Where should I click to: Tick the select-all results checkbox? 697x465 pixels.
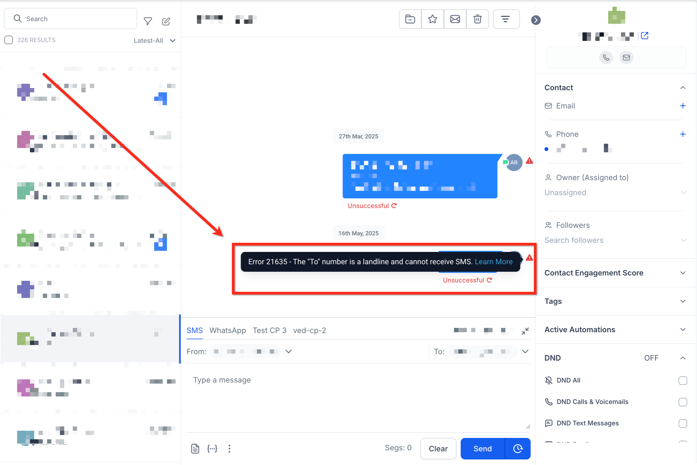(9, 40)
